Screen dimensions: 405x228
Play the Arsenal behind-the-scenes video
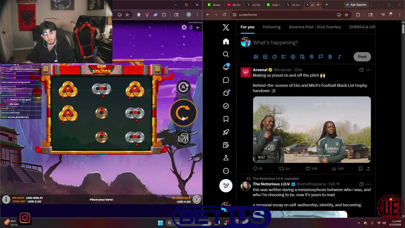tap(312, 130)
